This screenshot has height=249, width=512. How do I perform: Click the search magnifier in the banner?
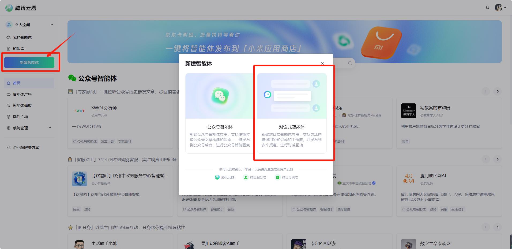[x=350, y=63]
